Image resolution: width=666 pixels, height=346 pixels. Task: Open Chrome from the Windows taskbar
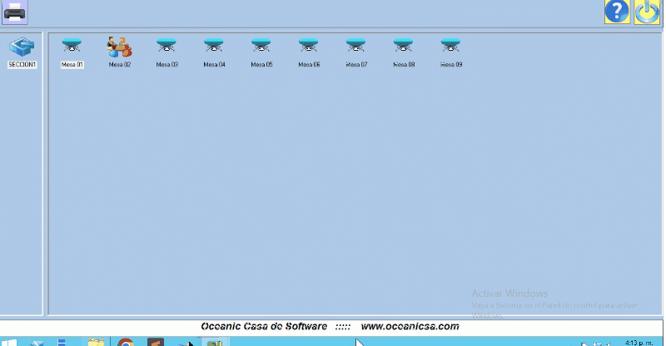pyautogui.click(x=126, y=342)
